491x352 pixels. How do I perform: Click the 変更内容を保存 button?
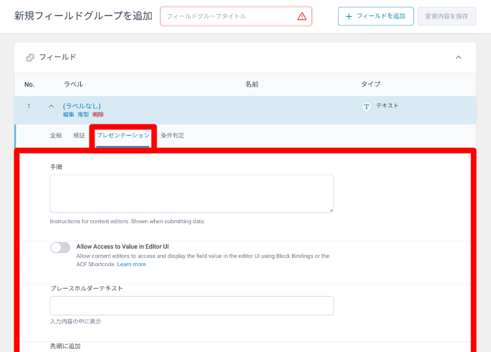click(x=446, y=16)
